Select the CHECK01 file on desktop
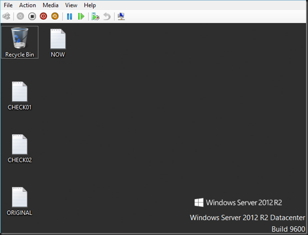This screenshot has width=308, height=235. point(19,96)
